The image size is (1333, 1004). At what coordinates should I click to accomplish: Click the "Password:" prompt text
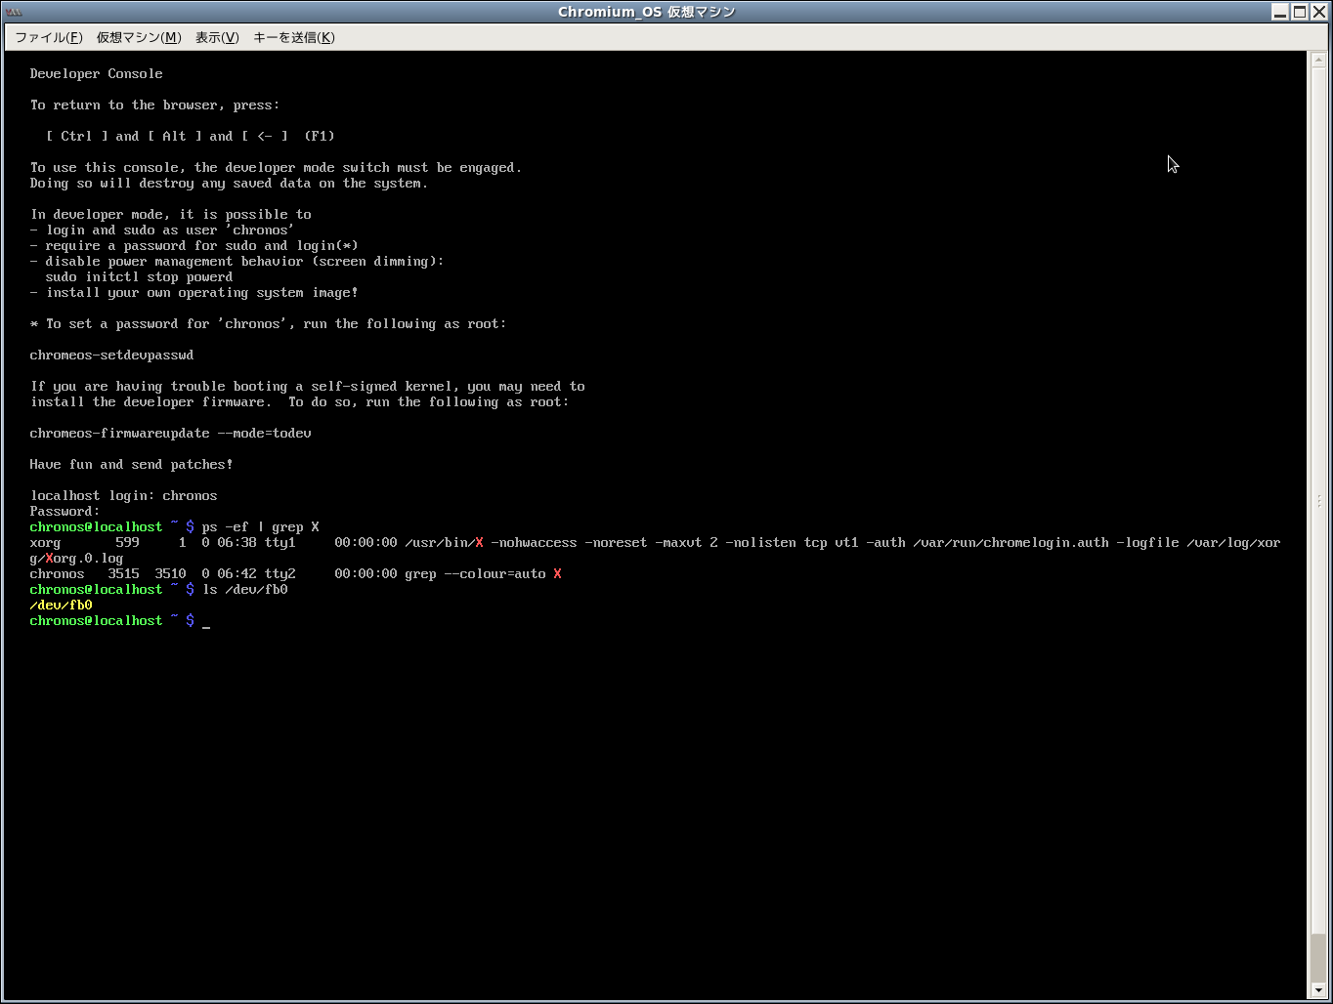click(x=65, y=512)
